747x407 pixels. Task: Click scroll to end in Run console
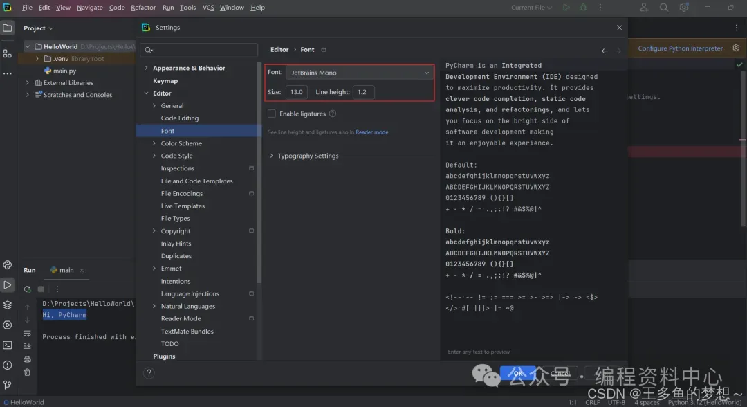[x=27, y=346]
